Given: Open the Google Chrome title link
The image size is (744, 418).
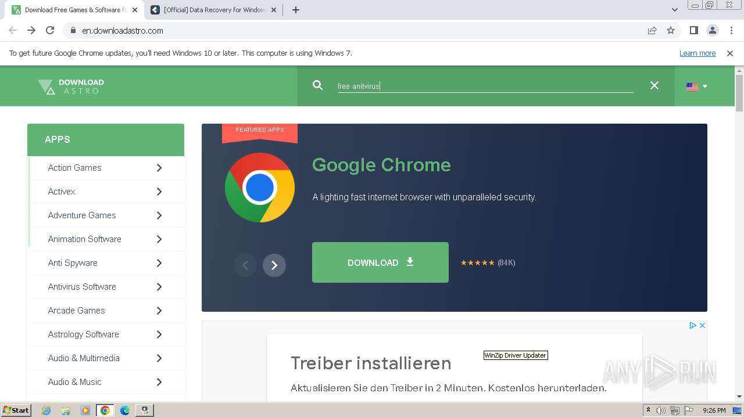Looking at the screenshot, I should coord(381,165).
